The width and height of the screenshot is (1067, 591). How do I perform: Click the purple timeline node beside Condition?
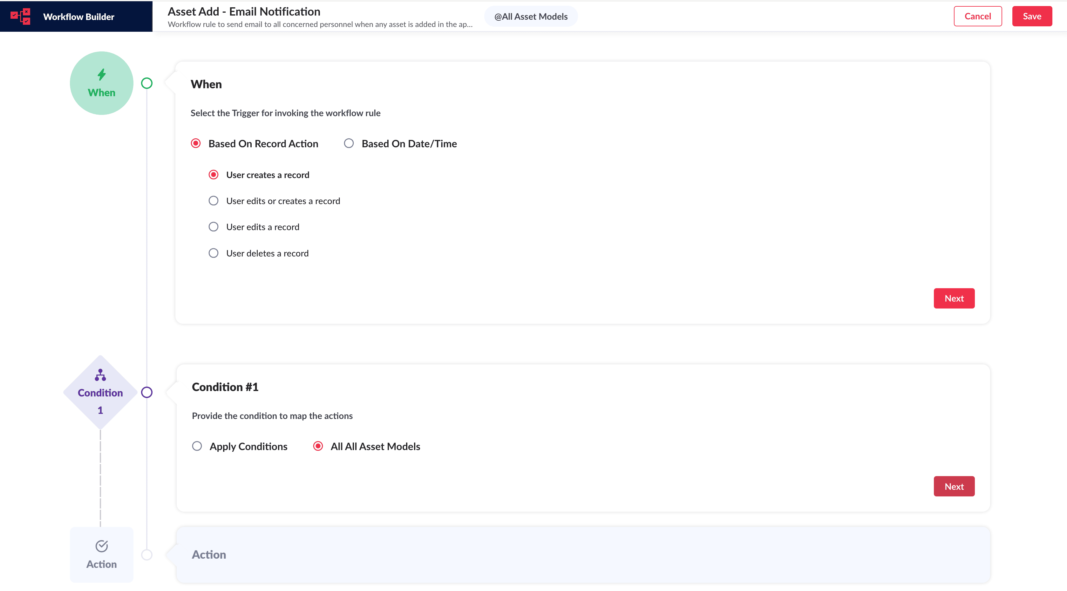(x=146, y=392)
